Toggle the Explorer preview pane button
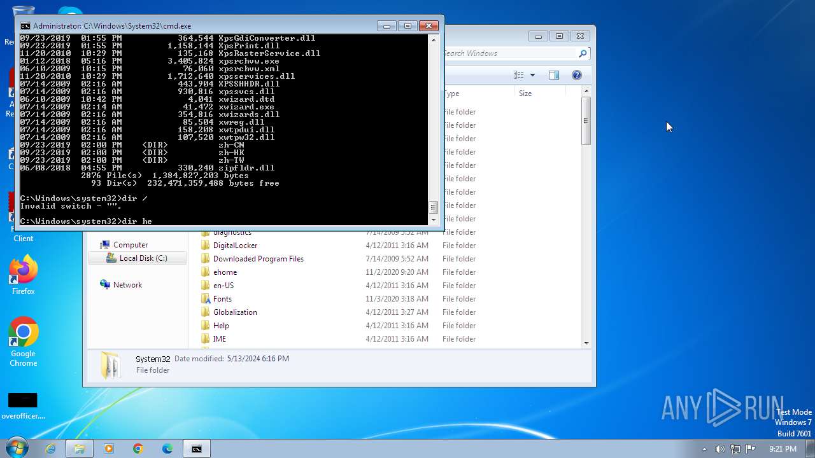The width and height of the screenshot is (815, 458). point(553,75)
